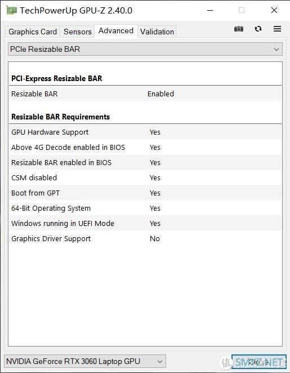Open the Sensors tab
The width and height of the screenshot is (290, 373).
click(x=78, y=32)
